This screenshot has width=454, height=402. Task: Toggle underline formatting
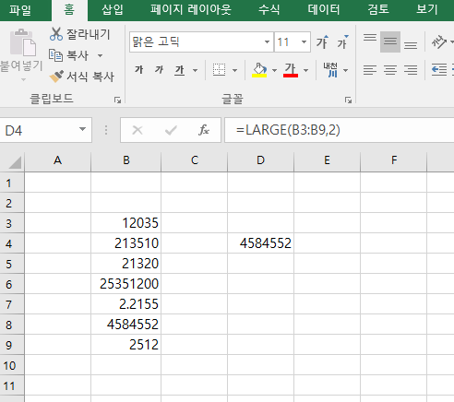pos(180,70)
